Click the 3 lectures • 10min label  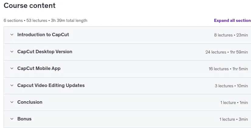(231, 86)
